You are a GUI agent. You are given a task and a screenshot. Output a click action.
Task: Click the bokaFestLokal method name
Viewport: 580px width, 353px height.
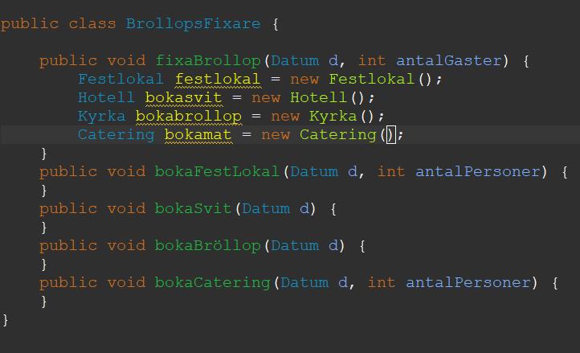tap(217, 171)
